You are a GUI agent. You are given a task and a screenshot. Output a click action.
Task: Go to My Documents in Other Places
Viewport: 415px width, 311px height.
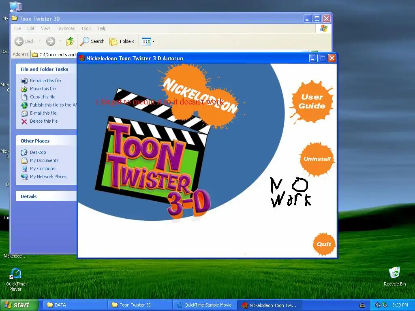[x=44, y=160]
